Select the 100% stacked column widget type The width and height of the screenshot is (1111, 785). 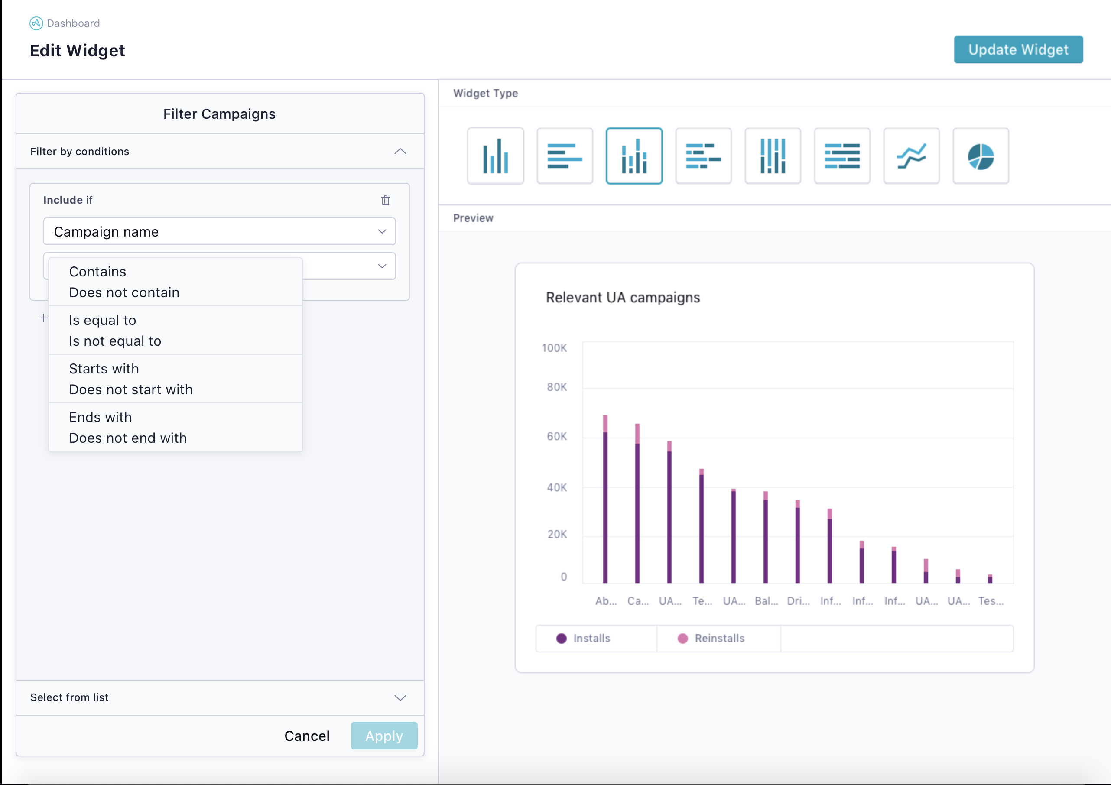tap(773, 156)
